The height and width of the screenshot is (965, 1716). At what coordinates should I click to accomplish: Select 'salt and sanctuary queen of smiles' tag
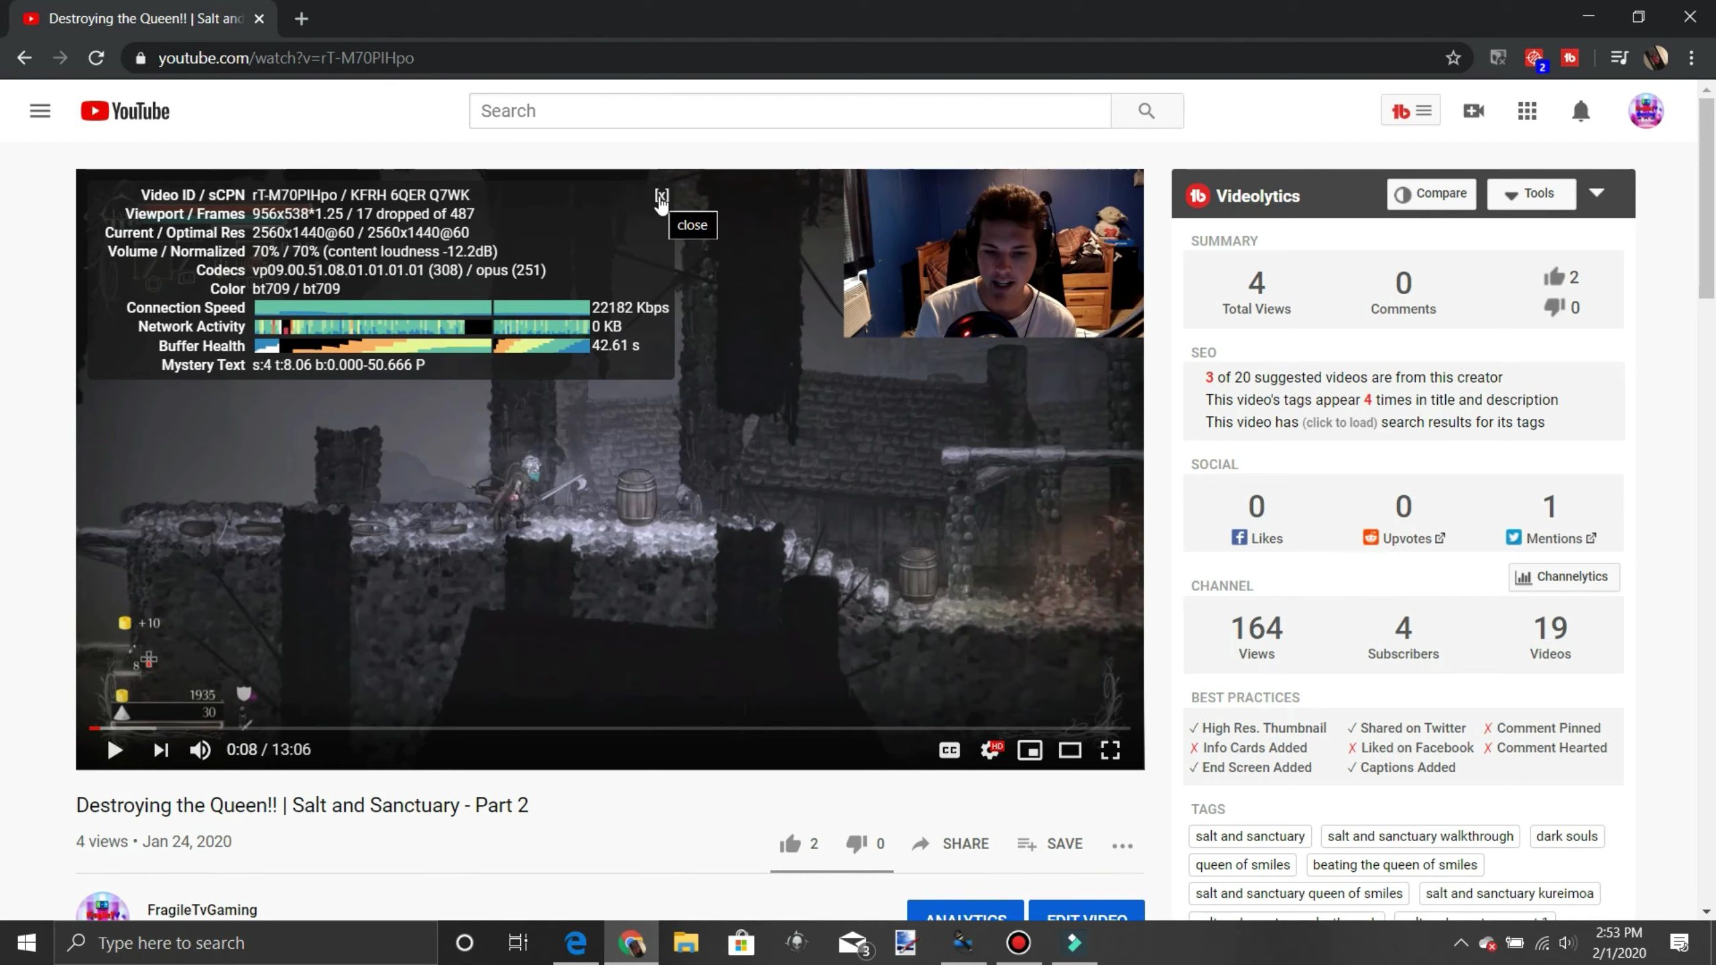[x=1299, y=893]
